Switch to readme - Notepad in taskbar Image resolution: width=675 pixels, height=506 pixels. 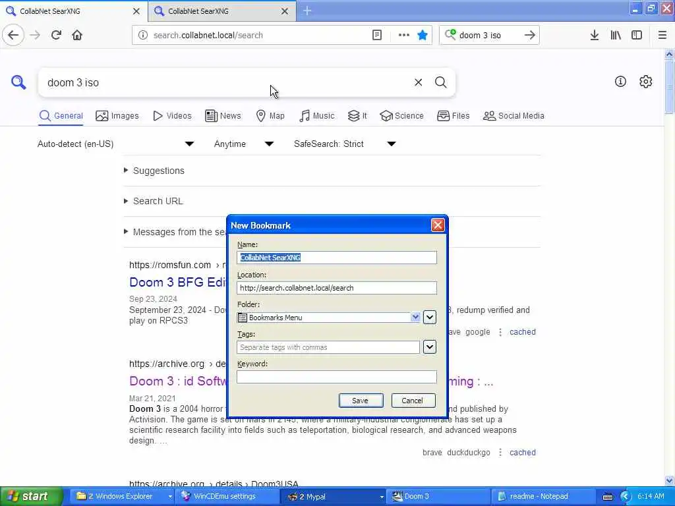click(x=543, y=496)
